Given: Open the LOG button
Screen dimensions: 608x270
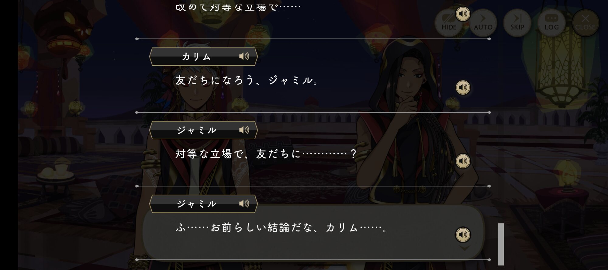Looking at the screenshot, I should click(x=551, y=23).
